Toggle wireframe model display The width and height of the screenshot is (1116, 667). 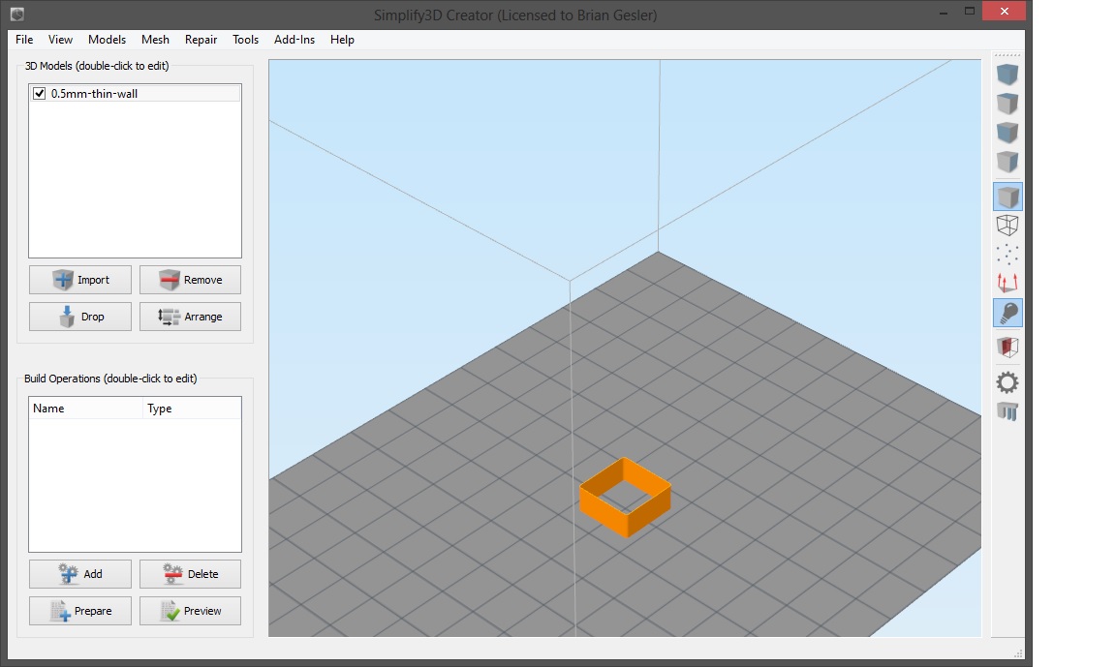click(1007, 226)
